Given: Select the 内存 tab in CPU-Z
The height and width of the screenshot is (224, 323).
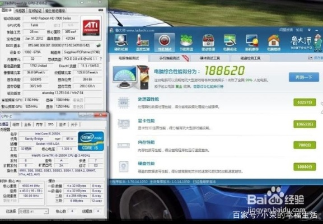Looking at the screenshot, I should pos(39,124).
